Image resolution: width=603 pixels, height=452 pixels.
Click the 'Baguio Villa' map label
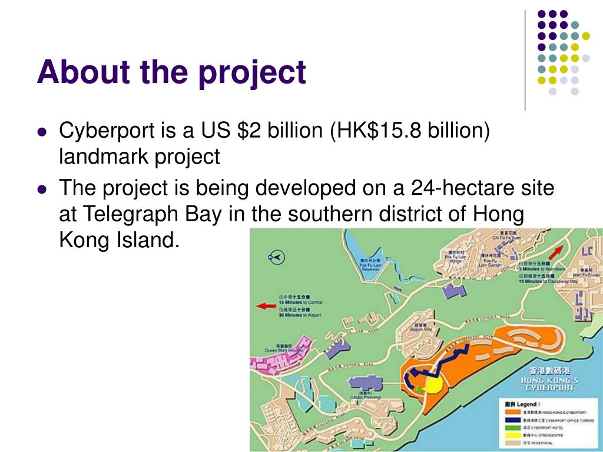coord(420,330)
